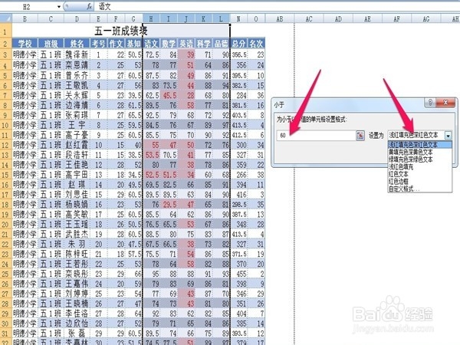
Task: Click the help question mark in the 小于 dialog
Action: tap(430, 103)
